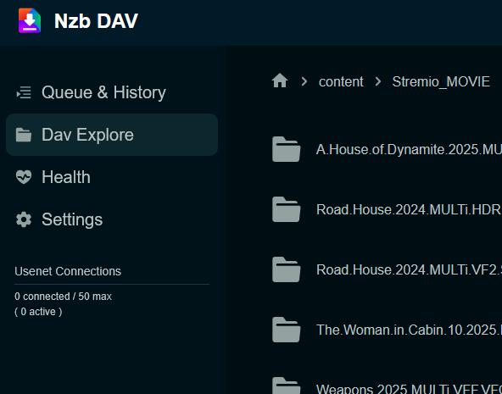Navigate to the content breadcrumb
The width and height of the screenshot is (502, 394).
(x=341, y=81)
